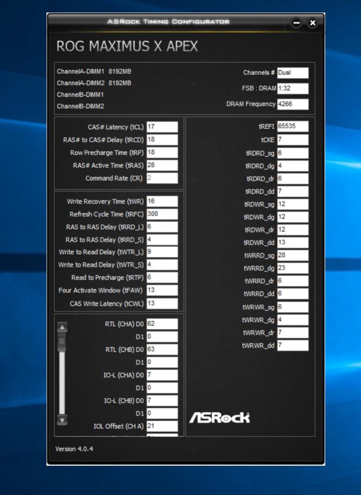Click the IOL Offset (CH A) field
This screenshot has height=495, width=361.
coord(162,426)
